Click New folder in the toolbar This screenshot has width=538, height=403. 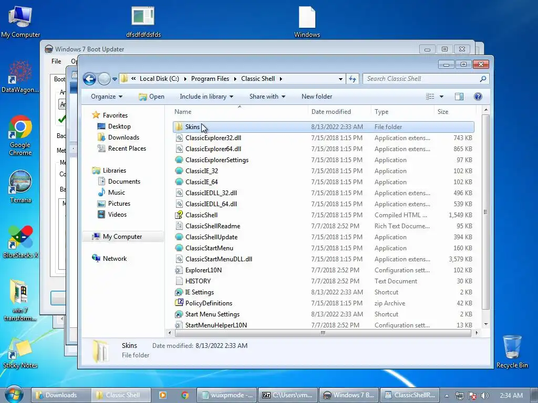317,97
